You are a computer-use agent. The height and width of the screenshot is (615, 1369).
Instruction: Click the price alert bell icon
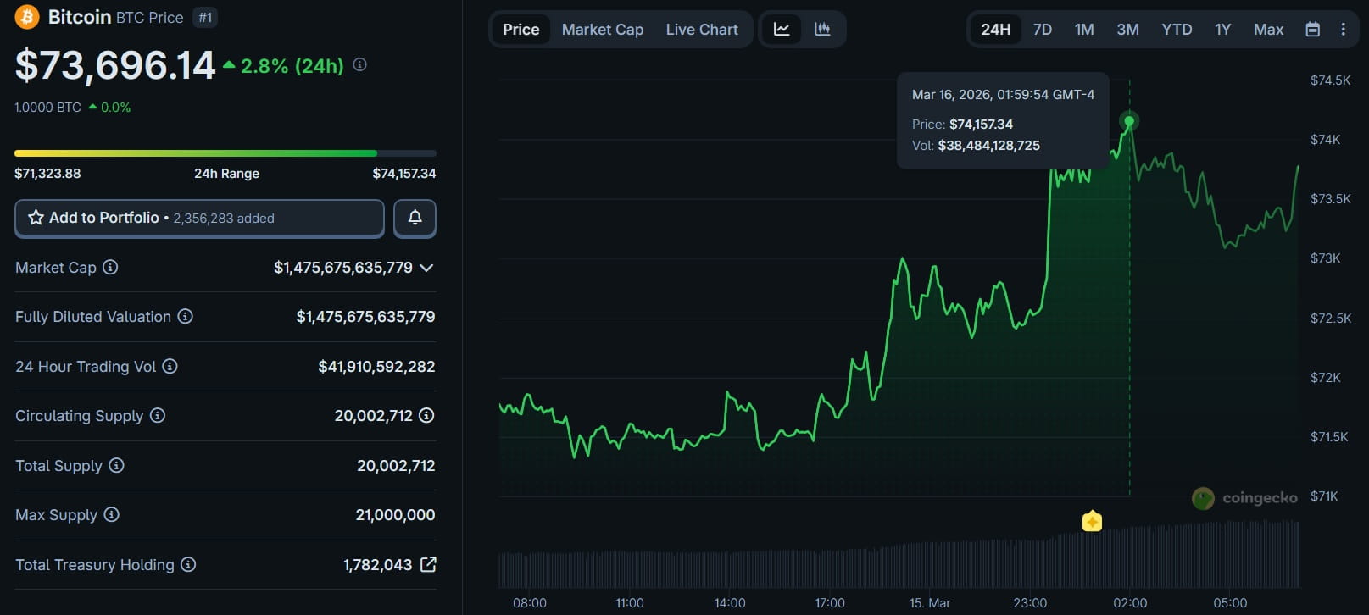click(x=415, y=218)
